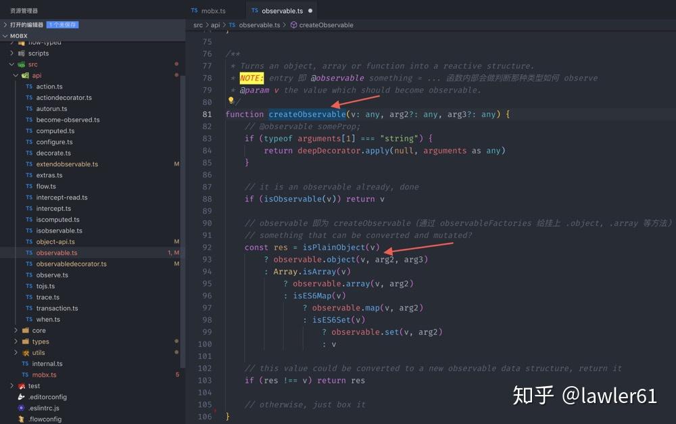Viewport: 676px width, 424px height.
Task: Open intercept-read.ts file
Action: click(62, 197)
